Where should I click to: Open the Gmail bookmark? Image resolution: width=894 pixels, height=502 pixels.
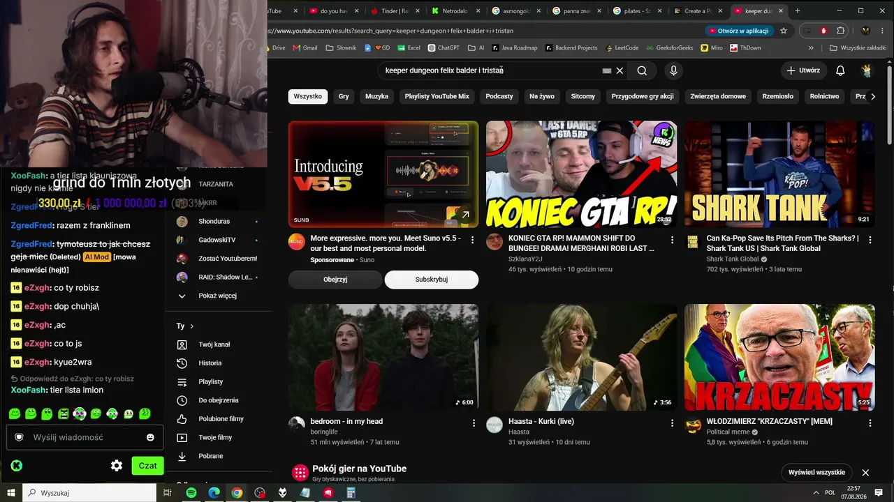(305, 48)
